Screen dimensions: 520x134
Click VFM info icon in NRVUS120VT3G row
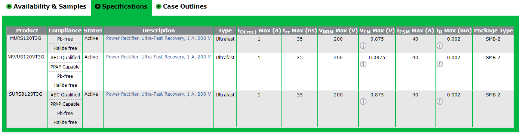(x=363, y=64)
